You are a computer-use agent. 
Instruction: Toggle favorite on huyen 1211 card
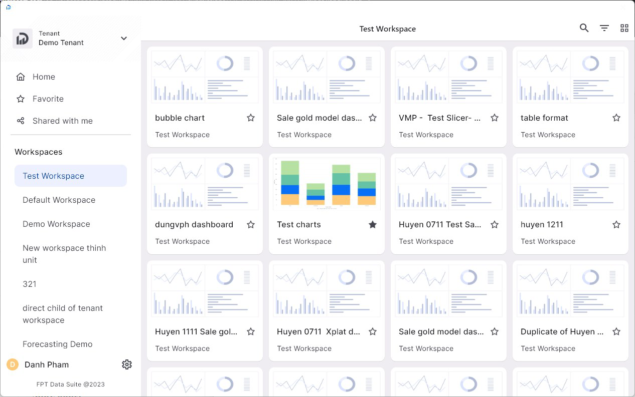pyautogui.click(x=616, y=224)
